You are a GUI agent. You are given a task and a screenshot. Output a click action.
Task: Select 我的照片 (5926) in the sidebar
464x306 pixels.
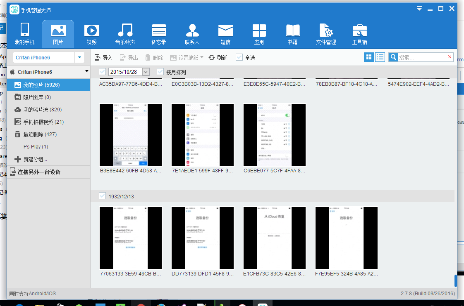[48, 85]
